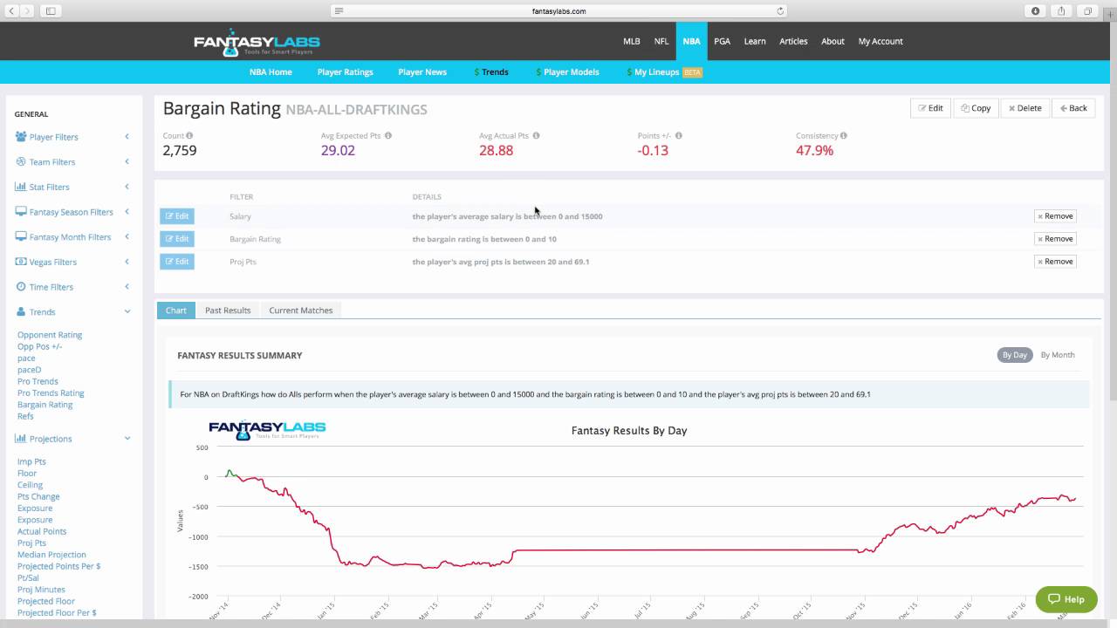The height and width of the screenshot is (628, 1117).
Task: Expand the Player Filters section
Action: 72,137
